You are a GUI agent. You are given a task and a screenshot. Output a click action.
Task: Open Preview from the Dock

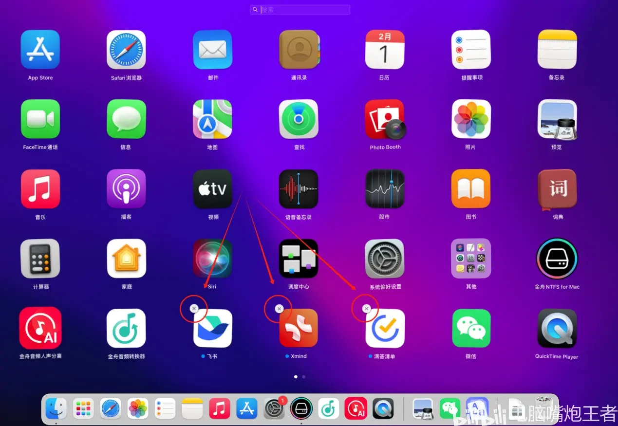pos(423,408)
